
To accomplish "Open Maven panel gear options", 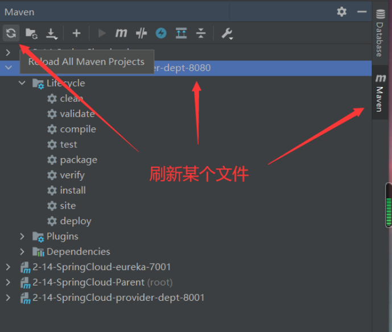I will point(341,11).
